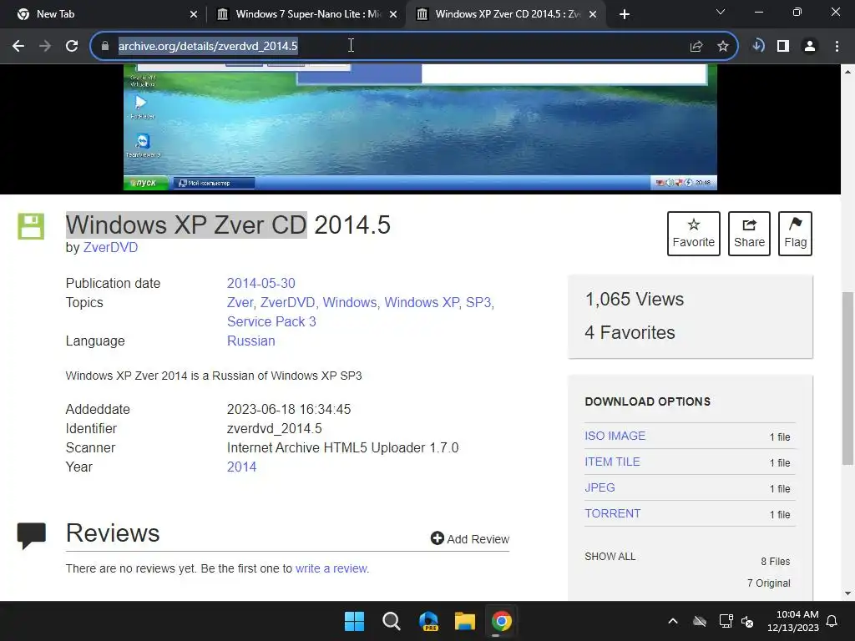Open the Windows topic link

point(350,302)
